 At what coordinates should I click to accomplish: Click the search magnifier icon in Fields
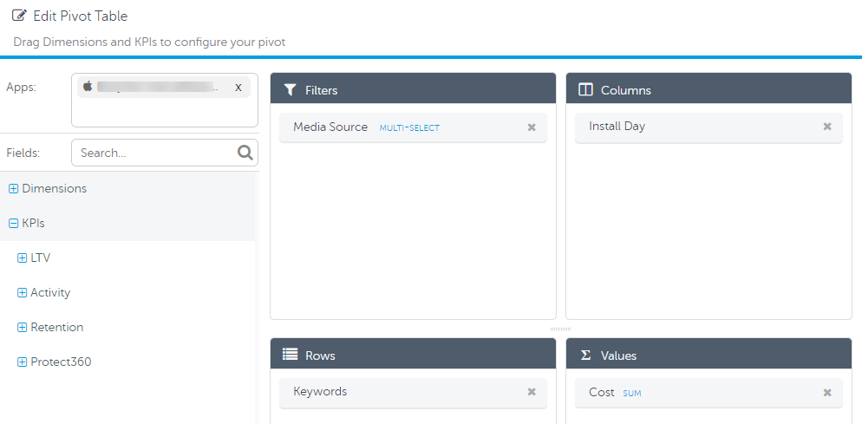coord(245,153)
